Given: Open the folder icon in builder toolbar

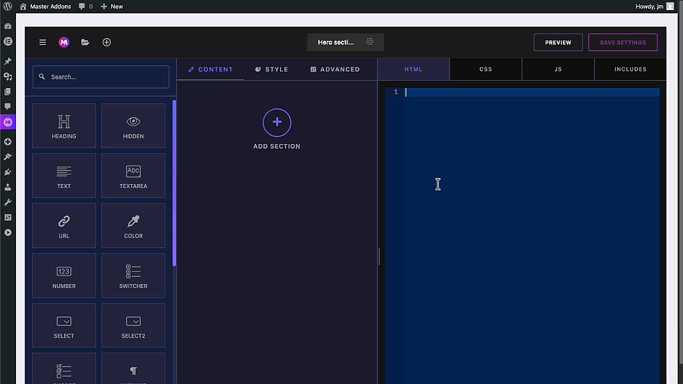Looking at the screenshot, I should coord(85,42).
